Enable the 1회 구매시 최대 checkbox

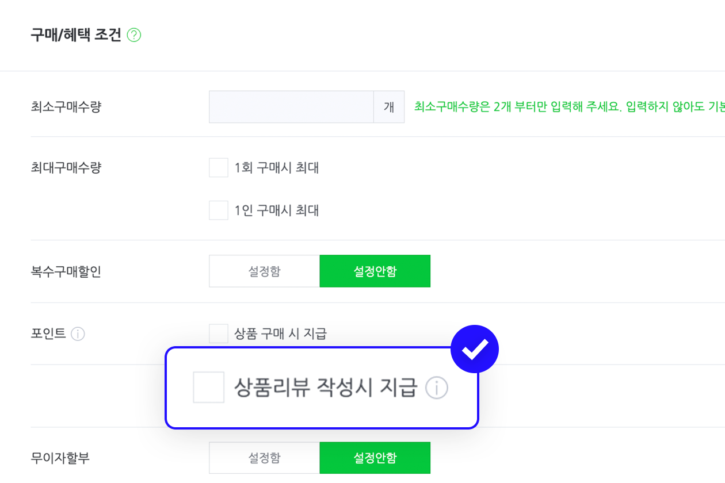click(x=219, y=168)
